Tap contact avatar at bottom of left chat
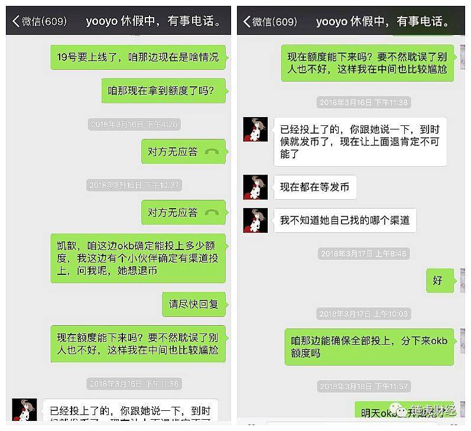 [x=24, y=409]
